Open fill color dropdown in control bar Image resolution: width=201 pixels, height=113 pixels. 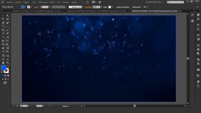tap(25, 7)
